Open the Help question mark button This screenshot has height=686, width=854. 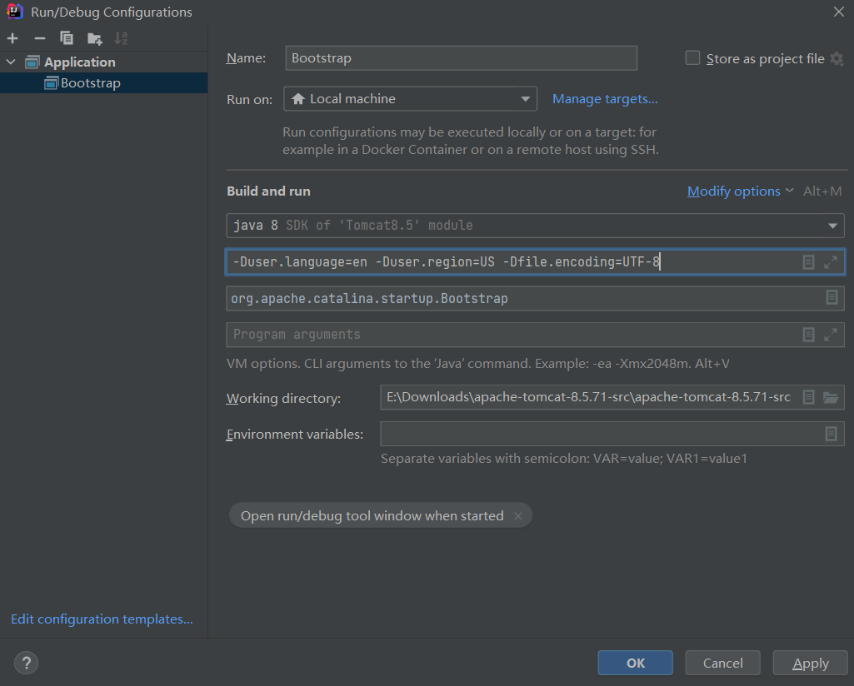pos(26,664)
